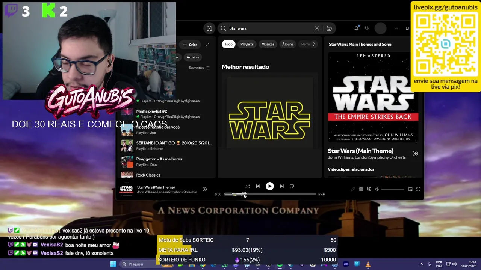481x270 pixels.
Task: Enter full screen player mode
Action: (x=418, y=189)
